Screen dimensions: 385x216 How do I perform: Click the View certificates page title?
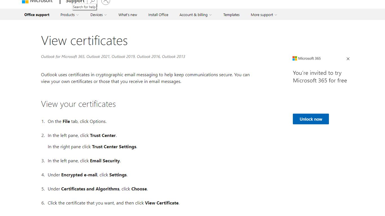[84, 40]
